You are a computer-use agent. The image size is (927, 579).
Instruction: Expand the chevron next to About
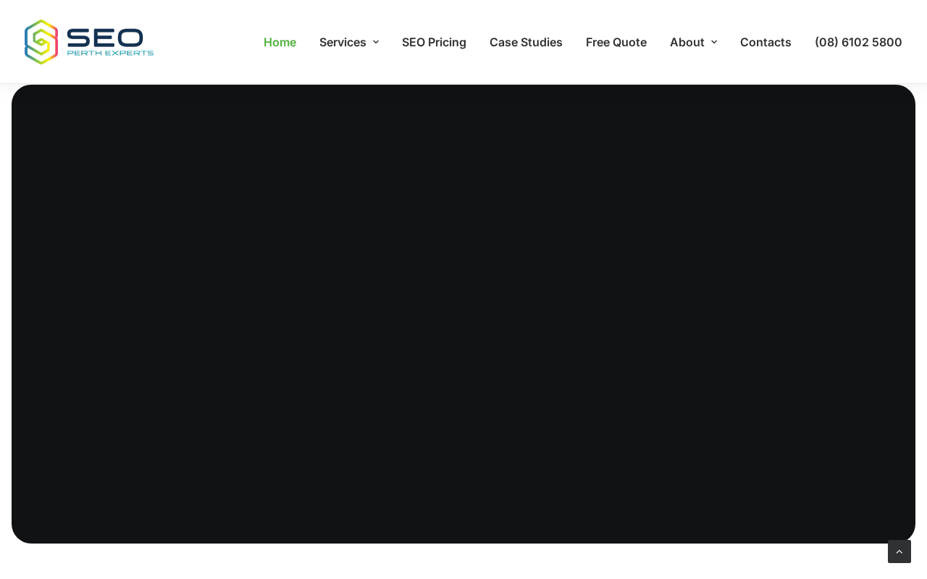pos(714,42)
